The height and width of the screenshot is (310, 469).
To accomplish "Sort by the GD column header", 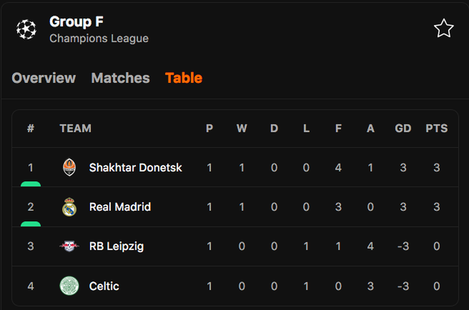I will pos(403,129).
